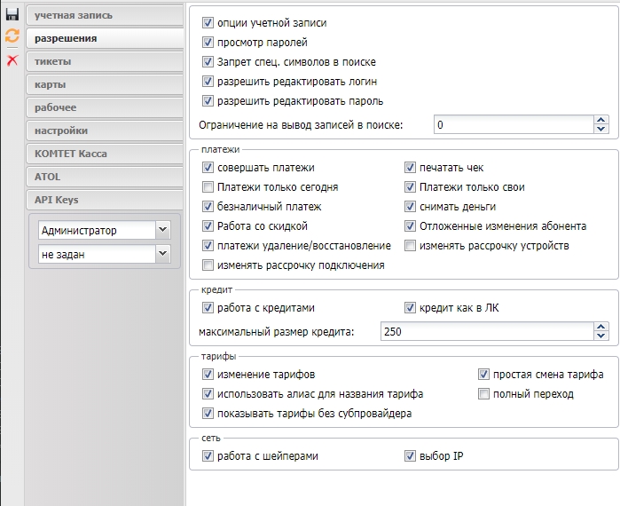This screenshot has height=506, width=620.
Task: Switch to the тикеты tab
Action: 104,61
